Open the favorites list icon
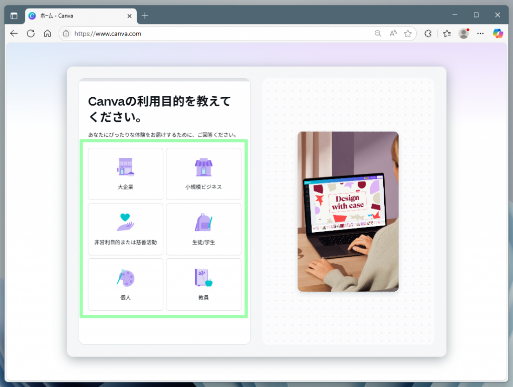Image resolution: width=513 pixels, height=387 pixels. 446,34
